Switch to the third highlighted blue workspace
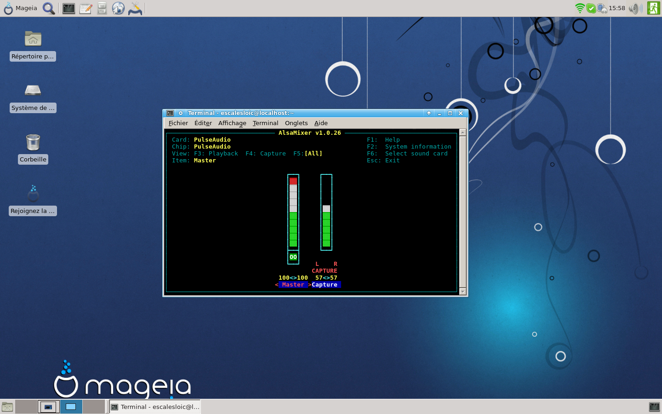The image size is (662, 414). [x=71, y=407]
